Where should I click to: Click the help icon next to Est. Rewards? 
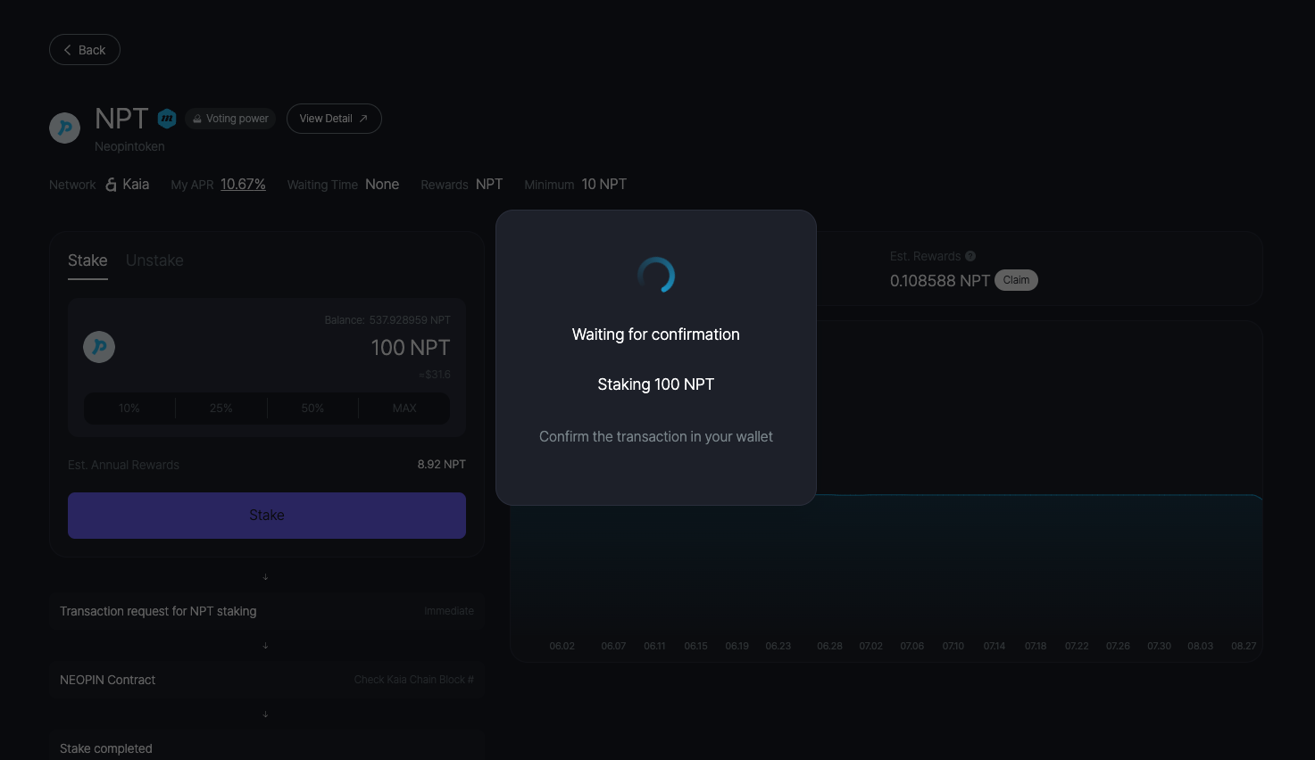point(970,256)
